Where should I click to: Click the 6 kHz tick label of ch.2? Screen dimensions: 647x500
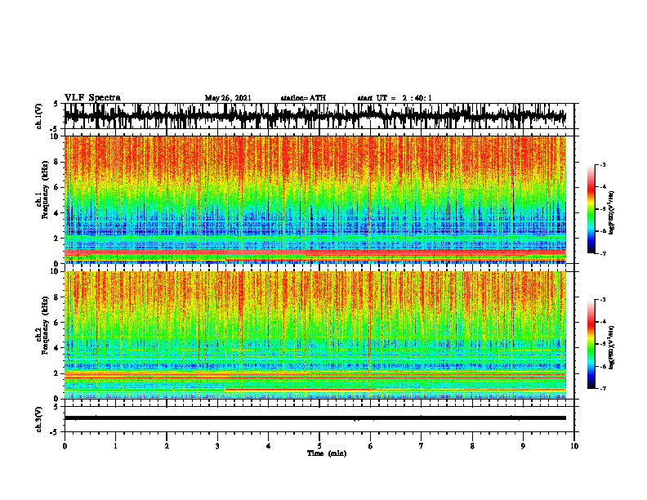click(x=57, y=323)
